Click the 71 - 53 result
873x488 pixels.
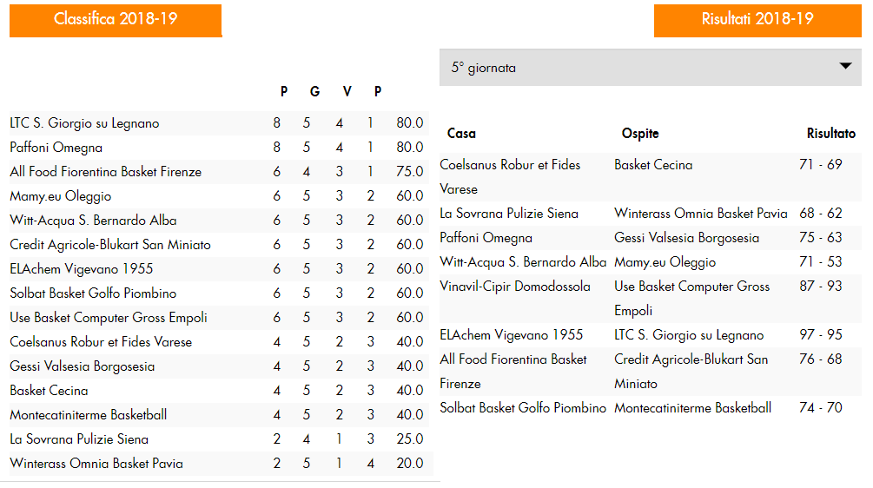tap(821, 262)
